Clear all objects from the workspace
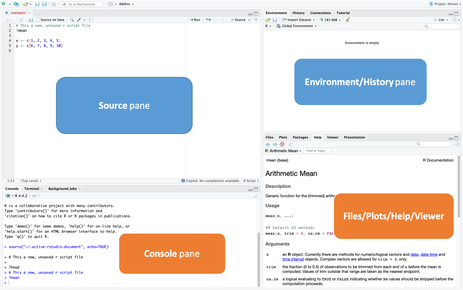This screenshot has height=290, width=463. click(x=348, y=20)
